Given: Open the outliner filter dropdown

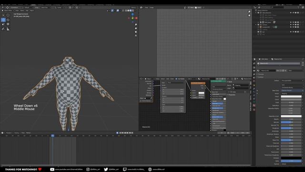Looking at the screenshot, I should click(x=300, y=8).
